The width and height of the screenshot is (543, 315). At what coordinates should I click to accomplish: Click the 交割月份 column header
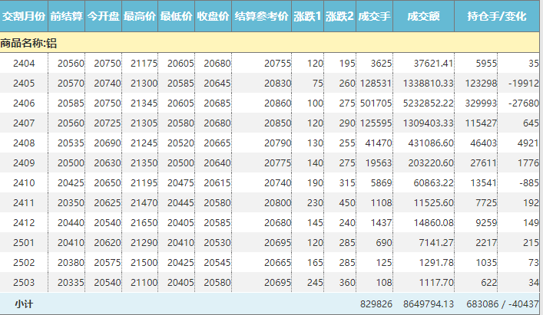(x=24, y=16)
